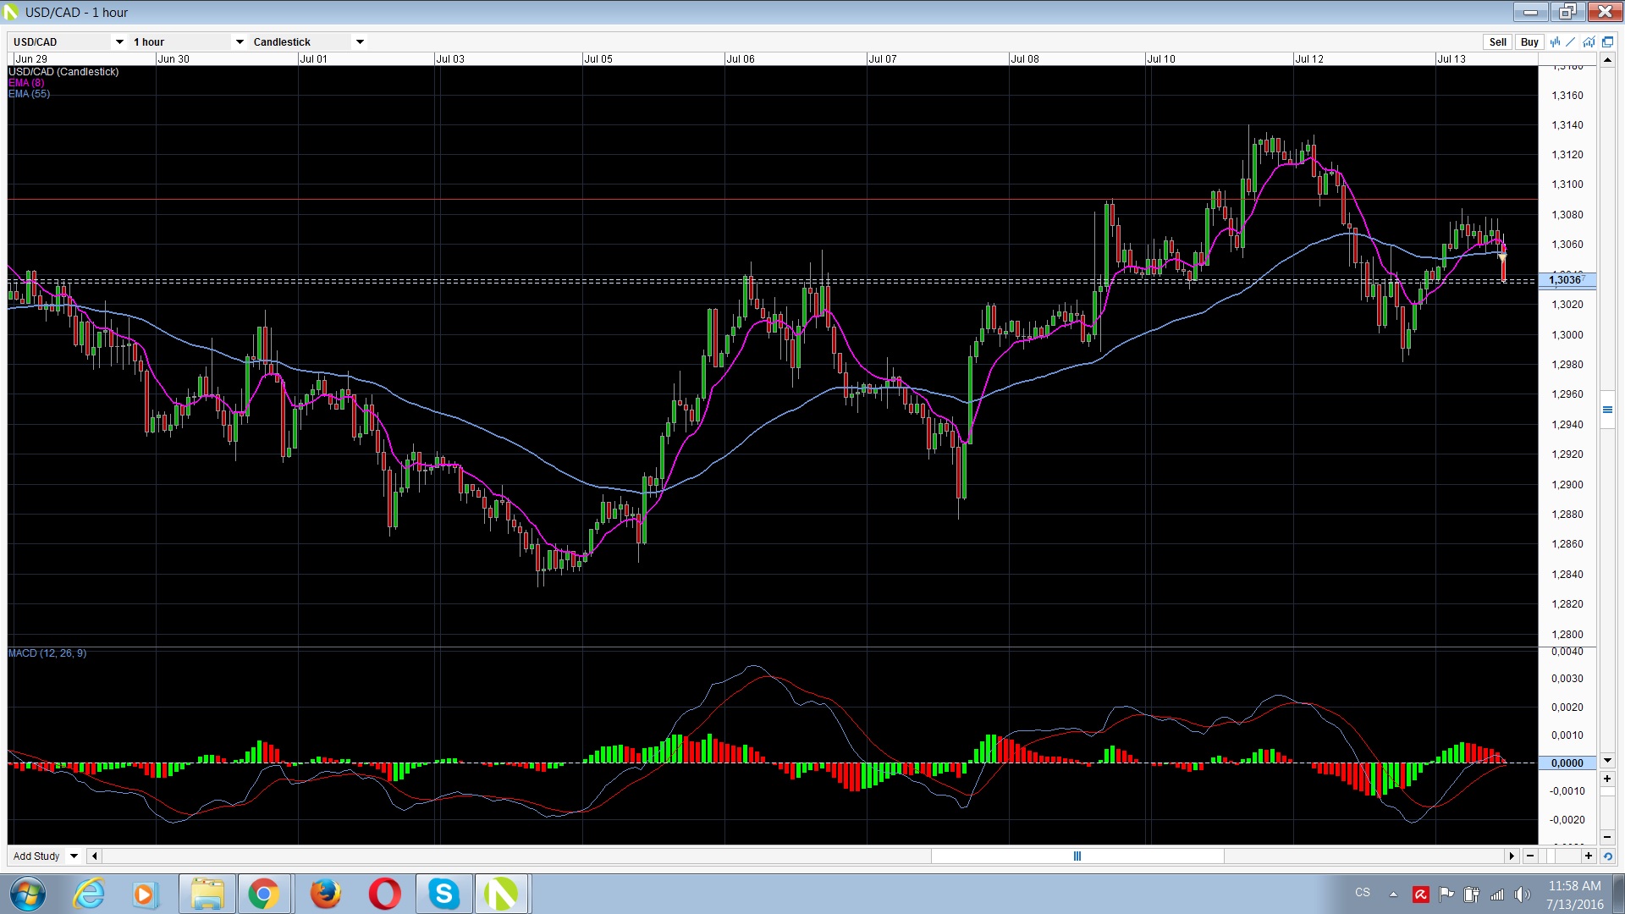Click the volume speaker tray icon
Viewport: 1625px width, 914px height.
1522,894
